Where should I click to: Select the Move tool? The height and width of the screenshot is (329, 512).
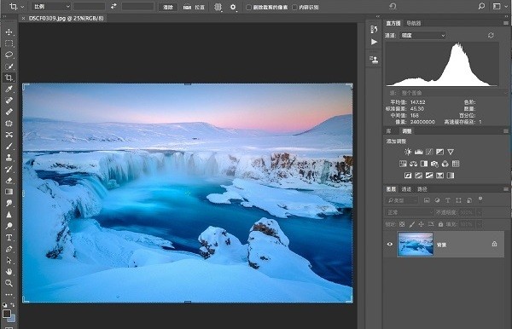coord(9,32)
